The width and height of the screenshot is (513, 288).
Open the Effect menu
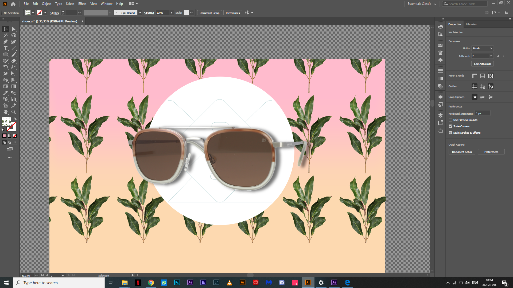(82, 4)
